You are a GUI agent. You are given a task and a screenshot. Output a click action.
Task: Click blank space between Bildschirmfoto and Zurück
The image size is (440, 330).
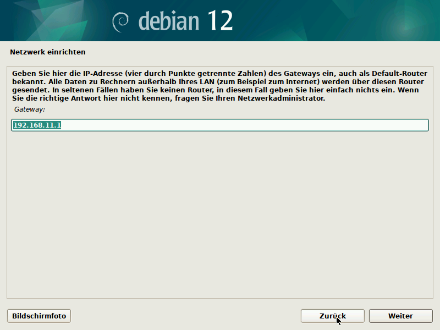[186, 316]
